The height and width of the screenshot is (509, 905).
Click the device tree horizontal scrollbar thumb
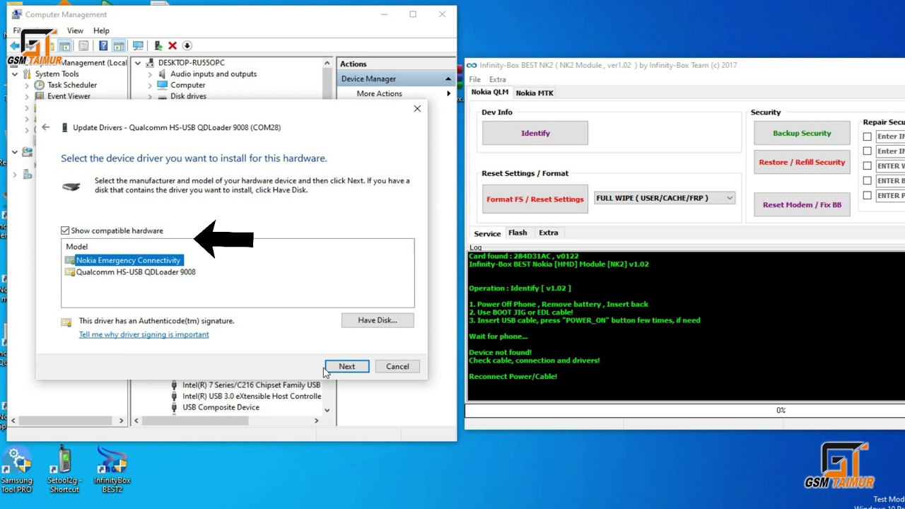pos(197,421)
